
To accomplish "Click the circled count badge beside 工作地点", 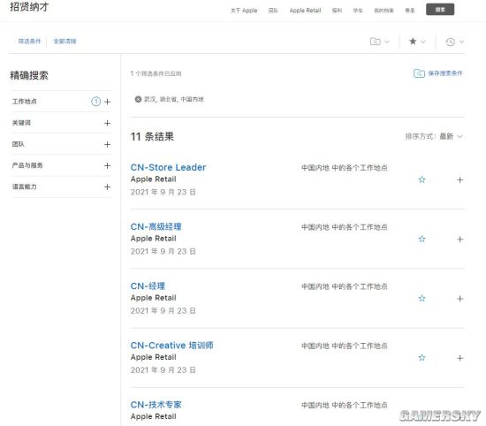I will pos(95,102).
